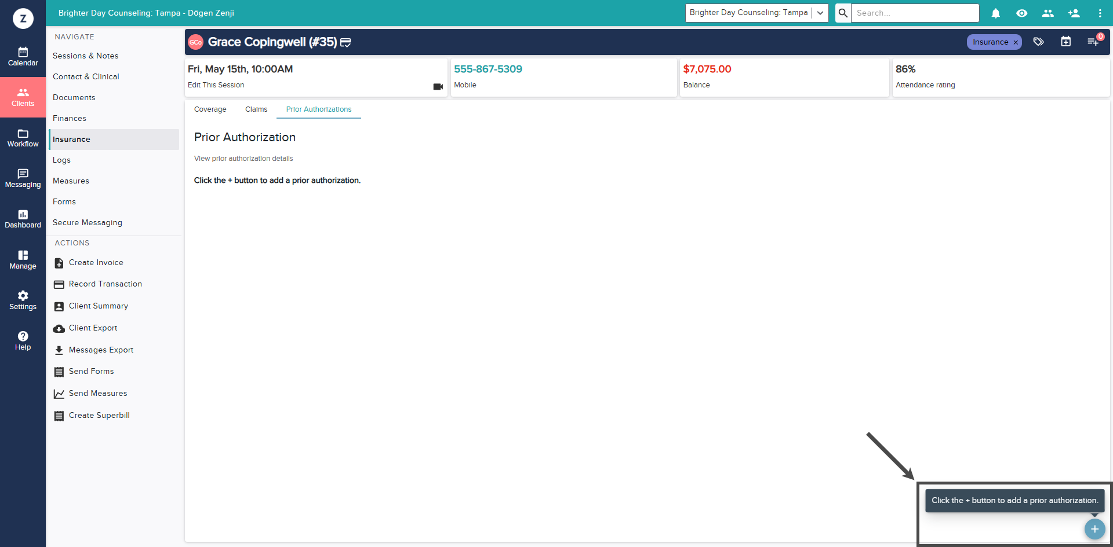Open the notifications bell icon

(996, 13)
